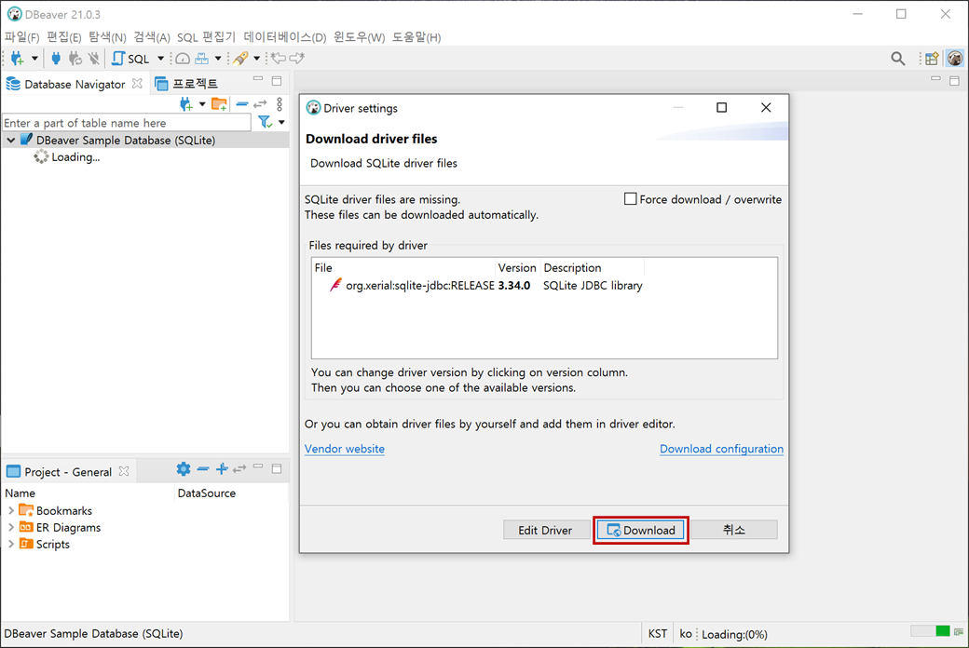Click version 3.34.0 of the sqlite-jdbc driver
The width and height of the screenshot is (969, 648).
click(x=514, y=286)
